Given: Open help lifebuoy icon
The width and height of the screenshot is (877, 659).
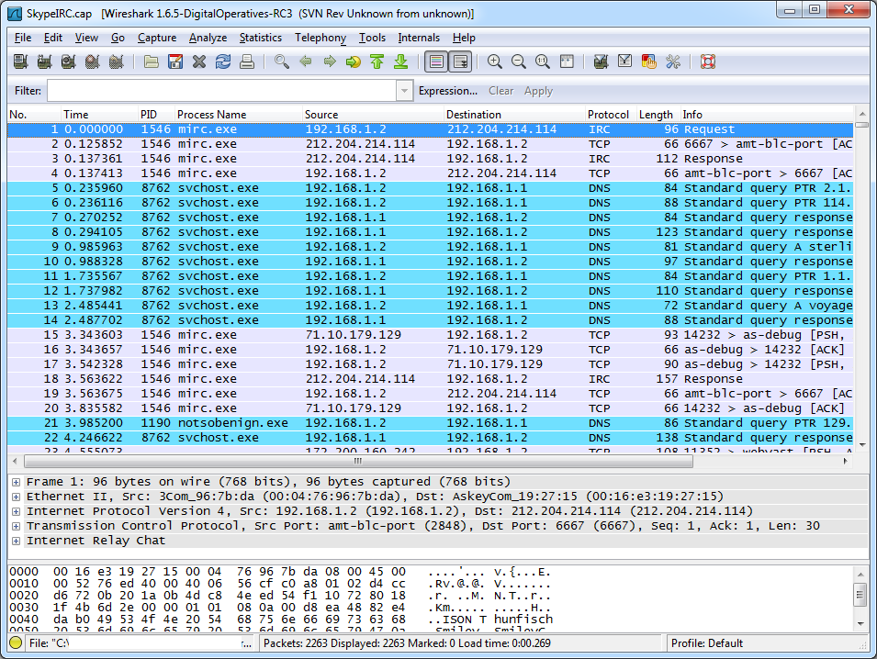Looking at the screenshot, I should coord(708,61).
